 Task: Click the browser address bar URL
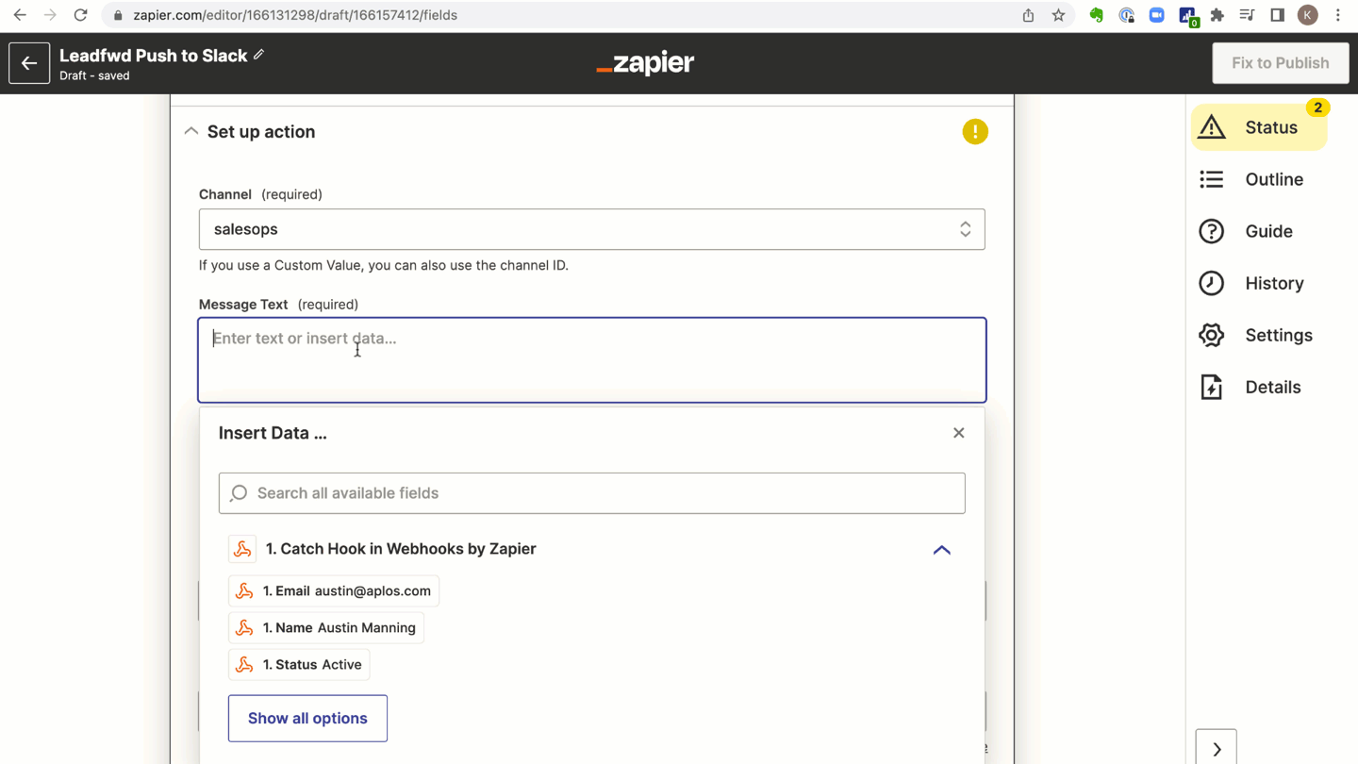[x=295, y=15]
